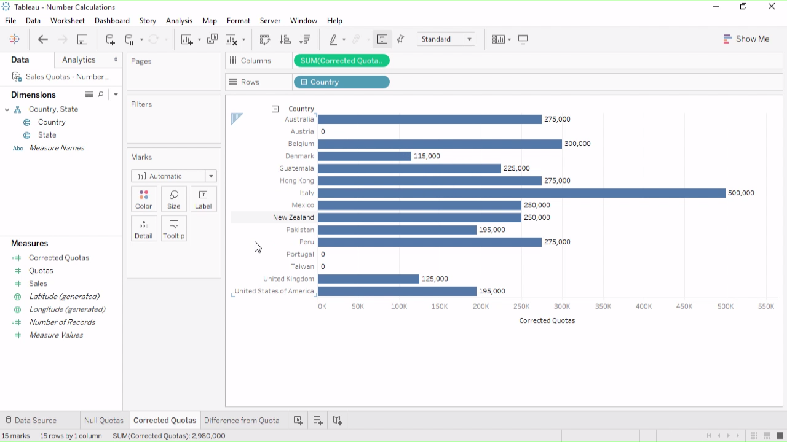Select the Sales Quotas data source
787x442 pixels.
point(61,77)
